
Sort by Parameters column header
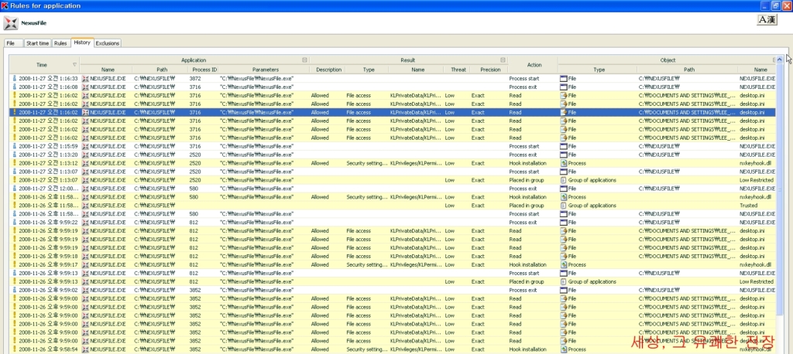(x=263, y=70)
